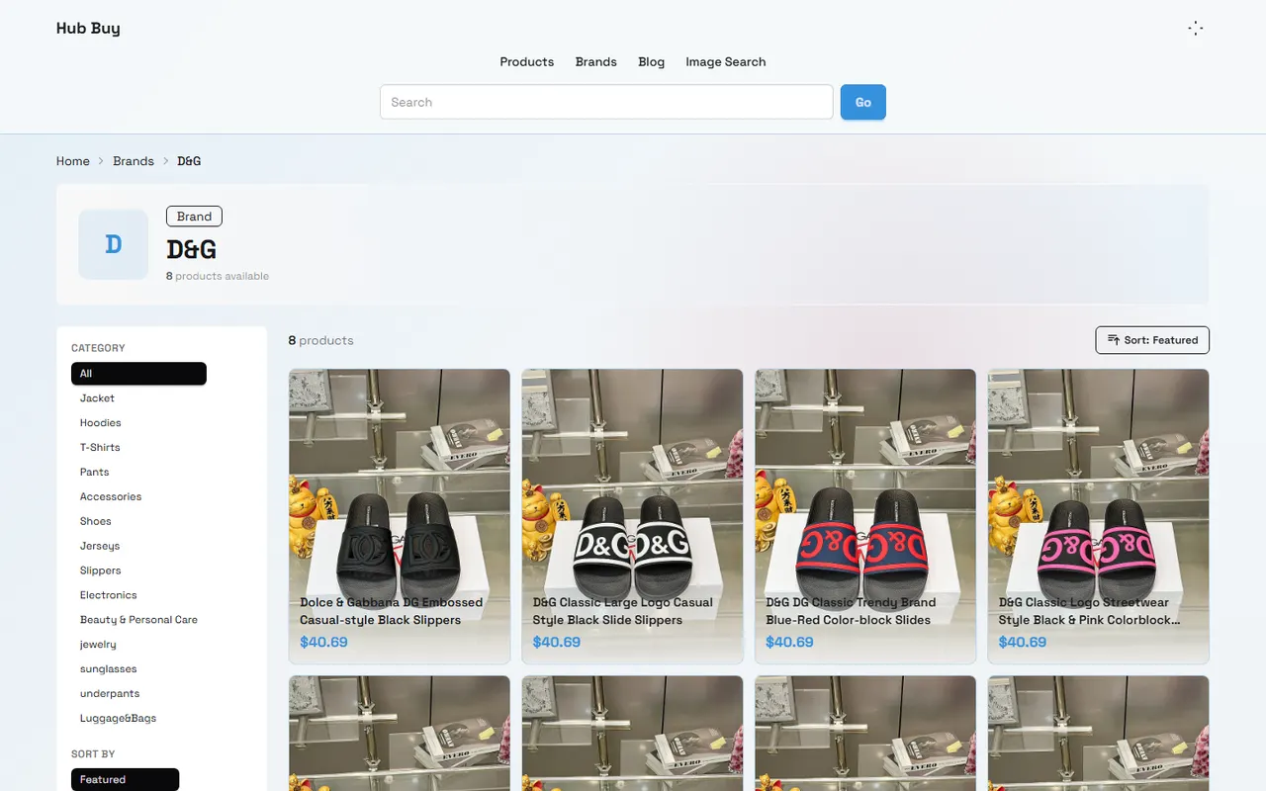Filter by the Hoodies category

click(100, 423)
